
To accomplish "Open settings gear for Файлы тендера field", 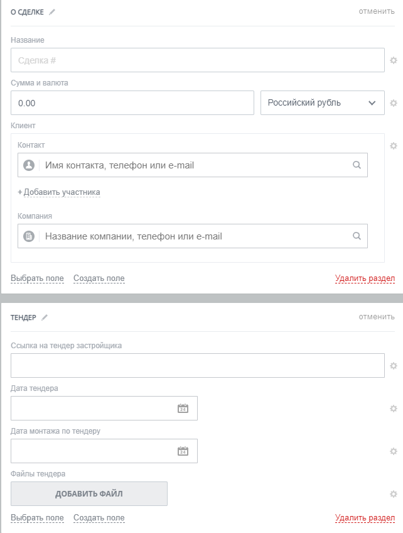I will (394, 494).
